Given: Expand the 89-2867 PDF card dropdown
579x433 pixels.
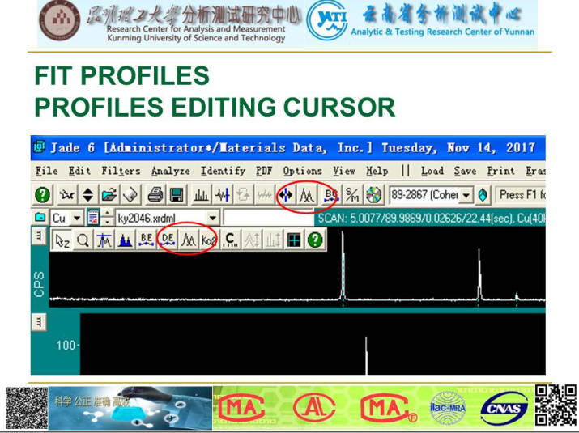Looking at the screenshot, I should (x=466, y=195).
